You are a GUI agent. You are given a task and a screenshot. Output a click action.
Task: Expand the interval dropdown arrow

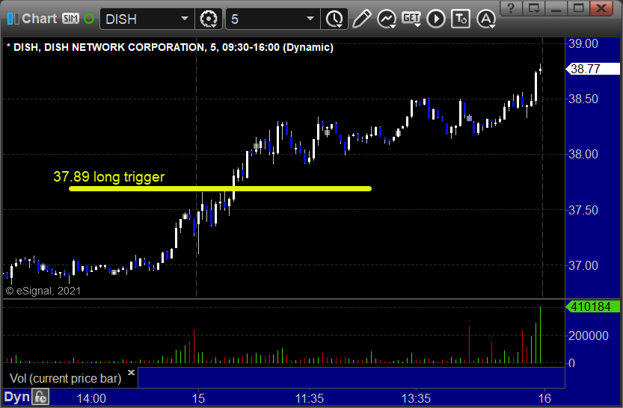tap(310, 19)
